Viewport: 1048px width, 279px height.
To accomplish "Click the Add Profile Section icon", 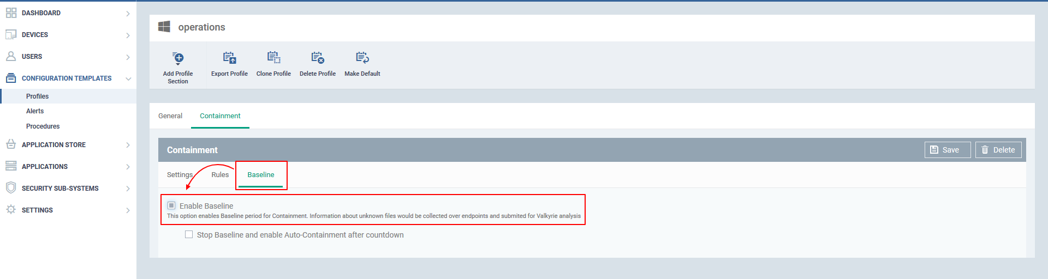I will coord(178,58).
